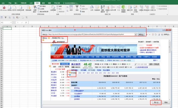Open the address history dropdown arrow
The width and height of the screenshot is (178, 108).
pyautogui.click(x=136, y=34)
